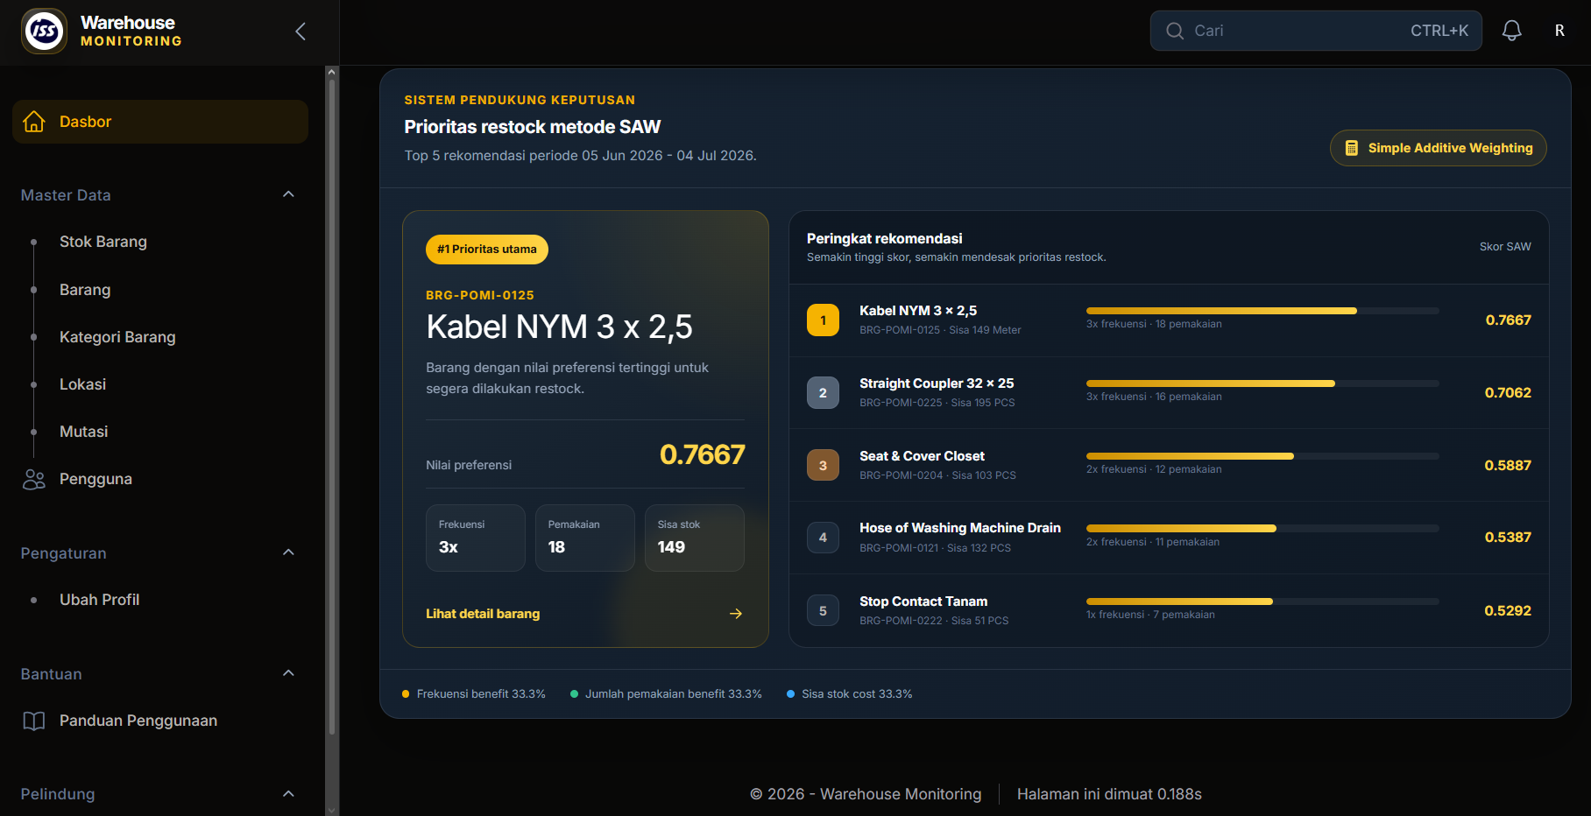Click the score 0.5292
The image size is (1591, 816).
(1508, 611)
